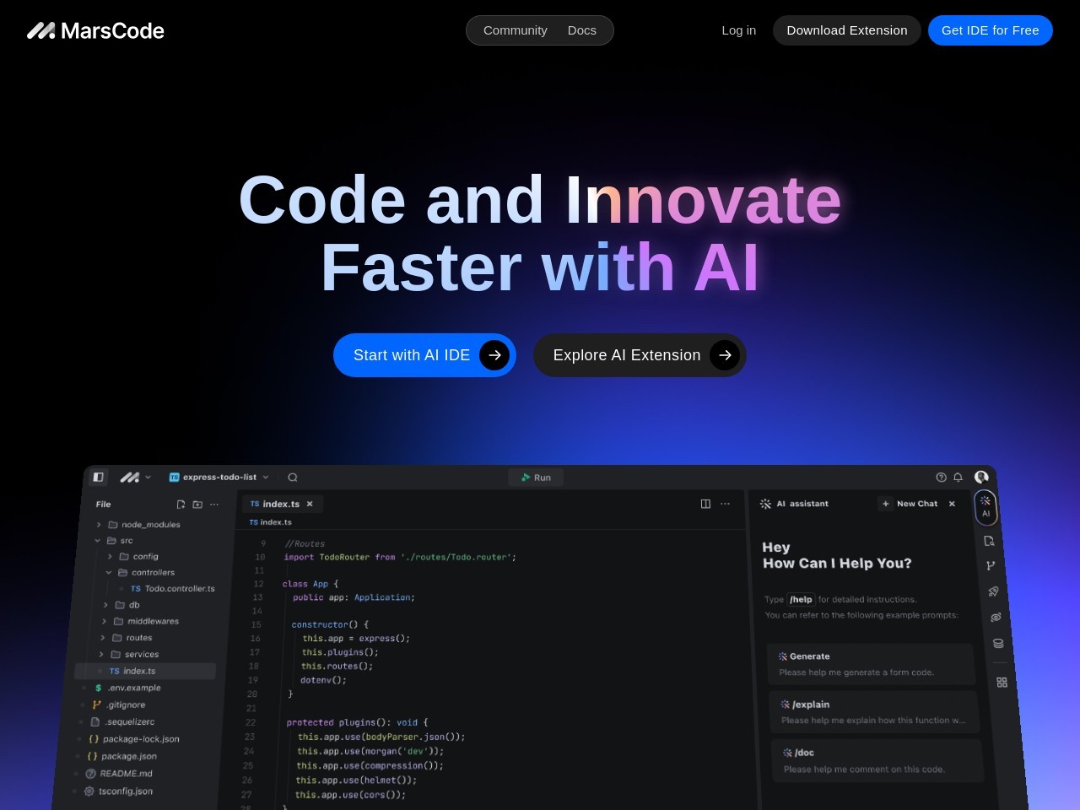The image size is (1080, 810).
Task: Open the file search icon in right sidebar
Action: (990, 541)
